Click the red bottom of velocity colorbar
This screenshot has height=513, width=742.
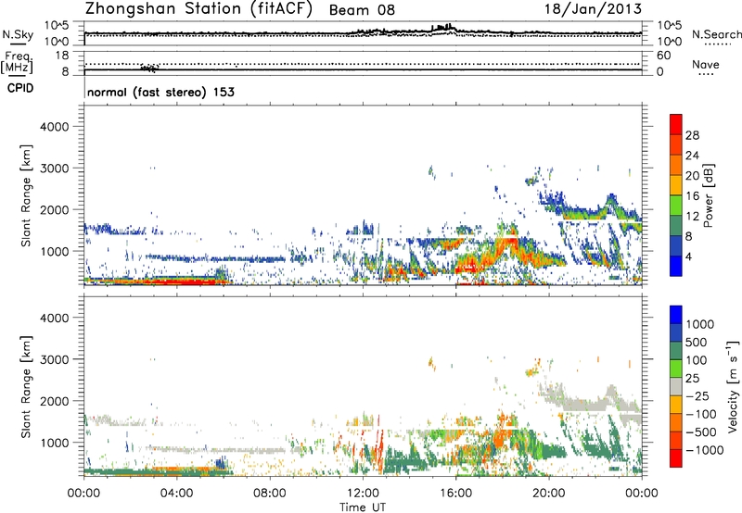(x=676, y=458)
